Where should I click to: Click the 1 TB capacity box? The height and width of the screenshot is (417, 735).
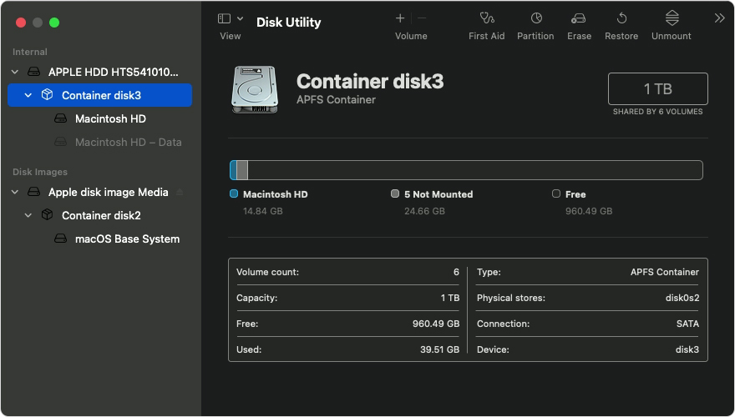point(657,88)
